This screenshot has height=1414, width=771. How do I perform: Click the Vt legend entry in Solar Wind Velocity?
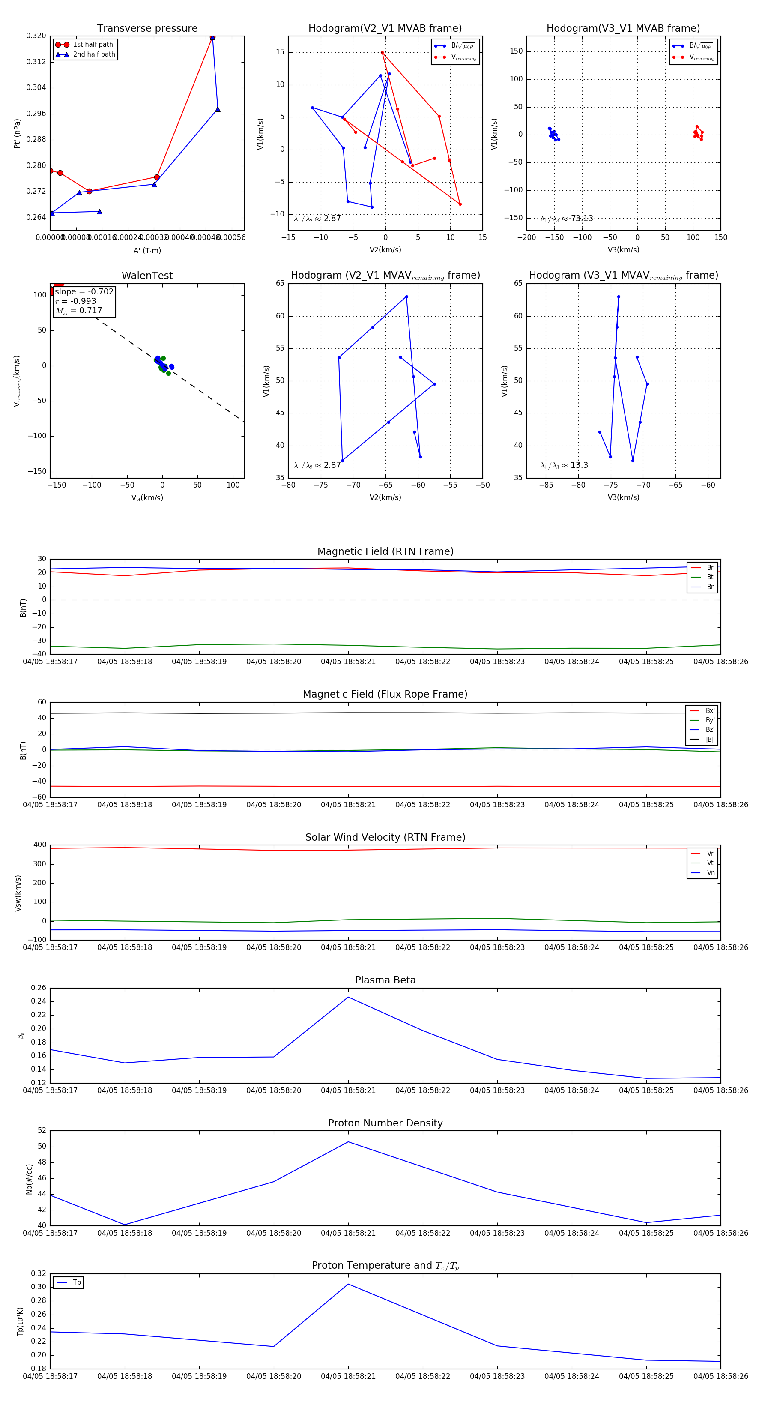coord(703,863)
